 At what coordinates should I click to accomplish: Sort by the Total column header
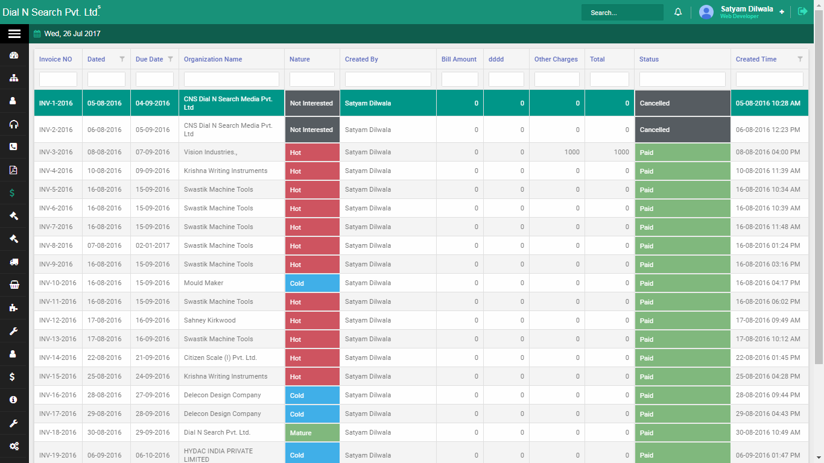click(597, 59)
